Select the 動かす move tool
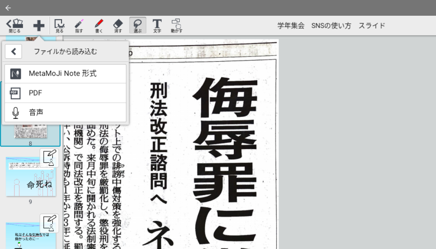436x249 pixels. (176, 25)
